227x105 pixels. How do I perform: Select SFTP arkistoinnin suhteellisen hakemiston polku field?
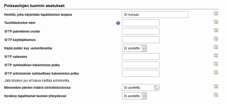pyautogui.click(x=140, y=74)
